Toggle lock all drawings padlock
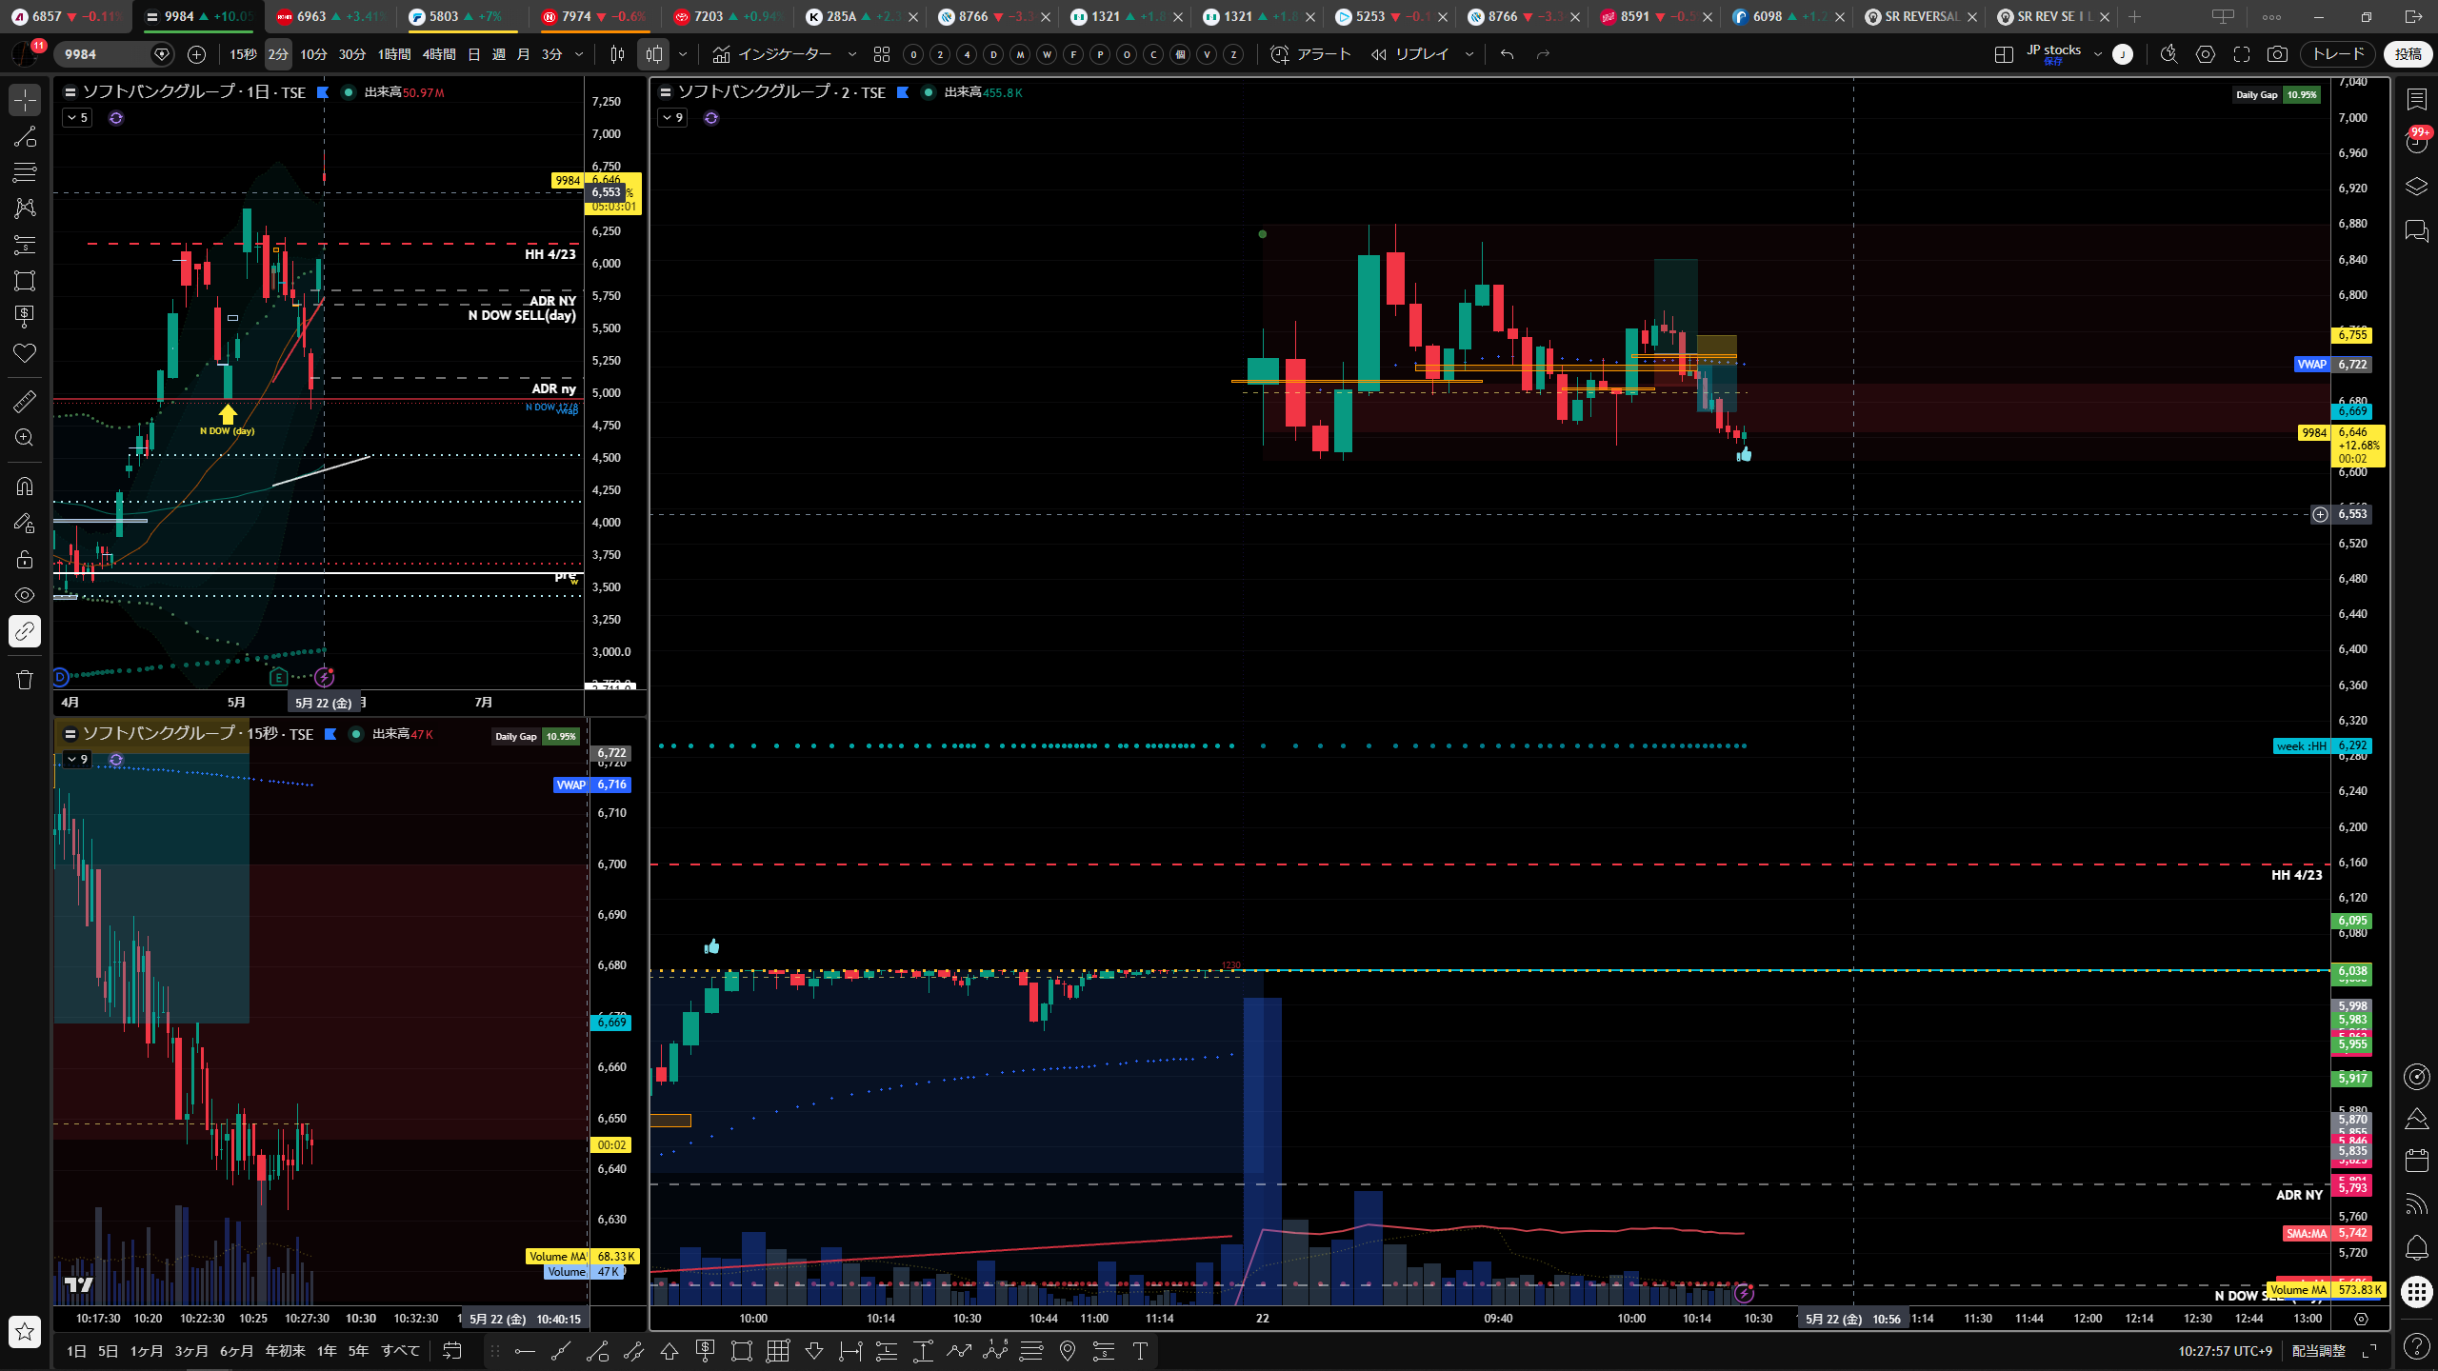 pos(25,559)
